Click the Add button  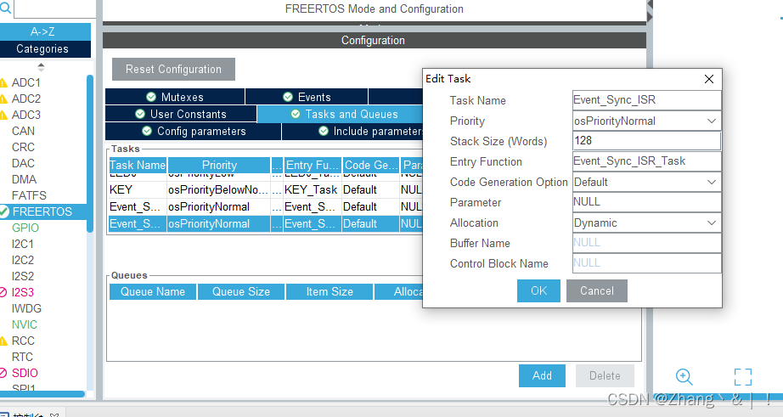click(542, 375)
